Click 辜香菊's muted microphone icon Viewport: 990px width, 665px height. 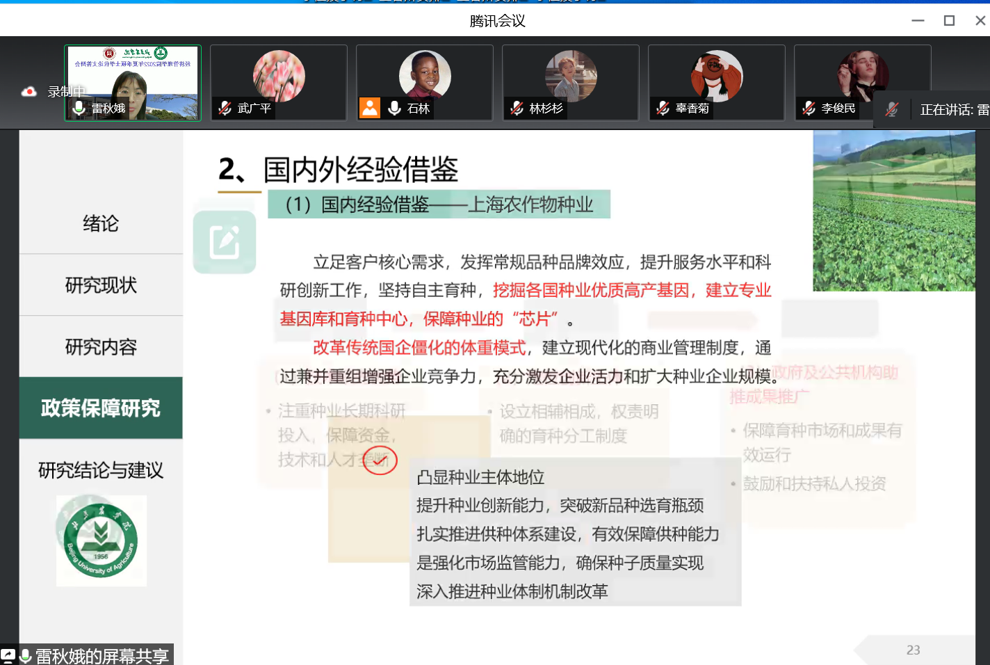pos(663,108)
